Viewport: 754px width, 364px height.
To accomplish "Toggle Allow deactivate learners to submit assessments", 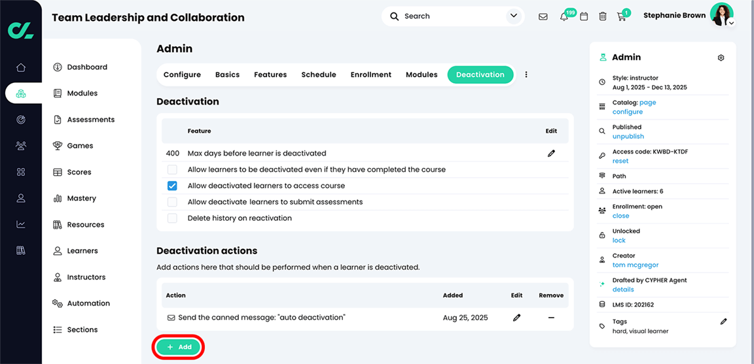I will coord(172,202).
